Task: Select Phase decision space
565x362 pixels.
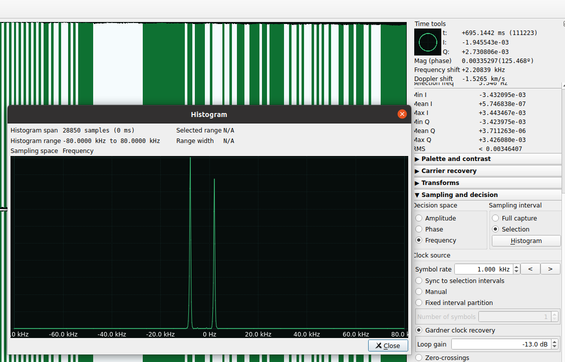Action: pos(419,229)
